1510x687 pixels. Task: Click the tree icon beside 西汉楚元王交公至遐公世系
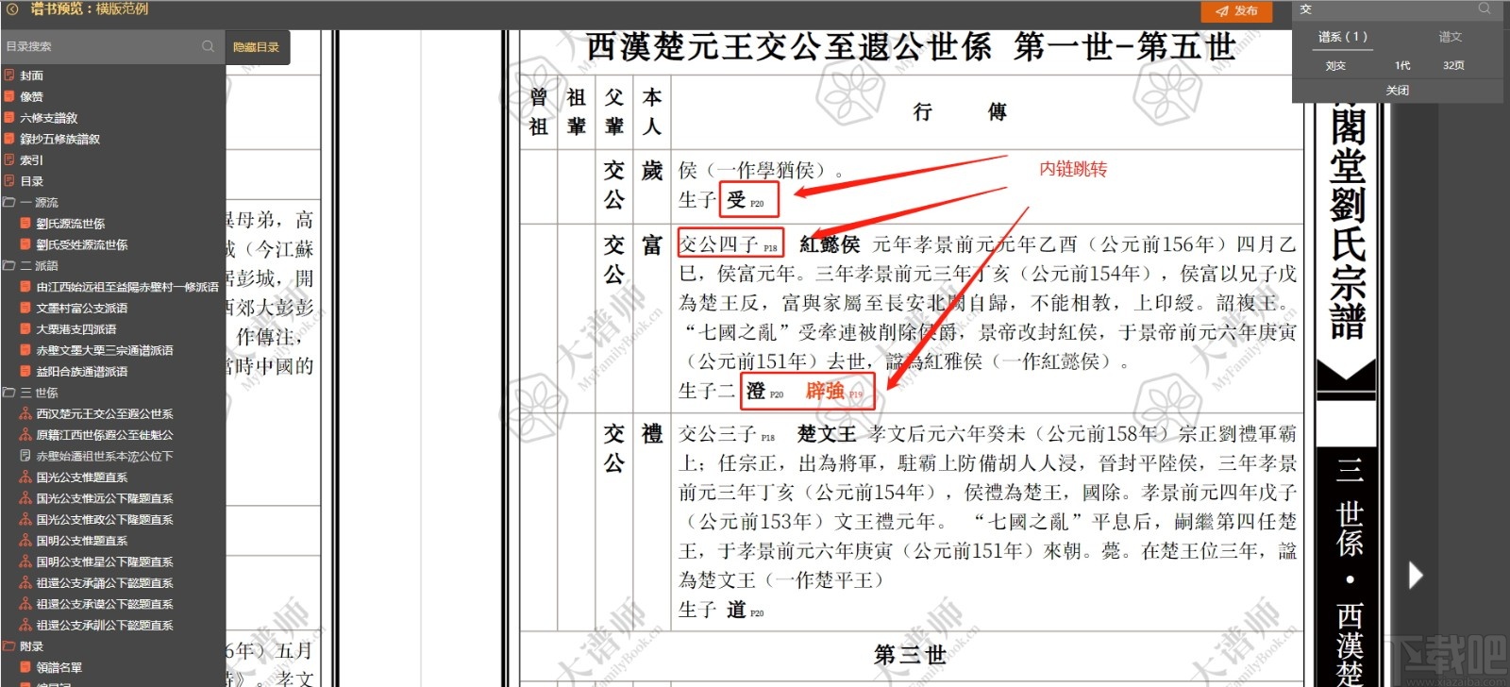pyautogui.click(x=25, y=413)
